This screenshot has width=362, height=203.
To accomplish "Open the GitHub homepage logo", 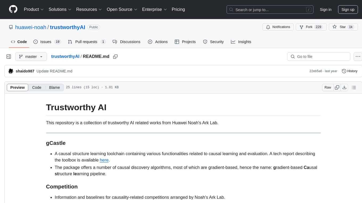I will 13,9.
